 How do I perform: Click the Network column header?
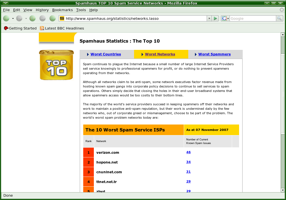coord(101,141)
